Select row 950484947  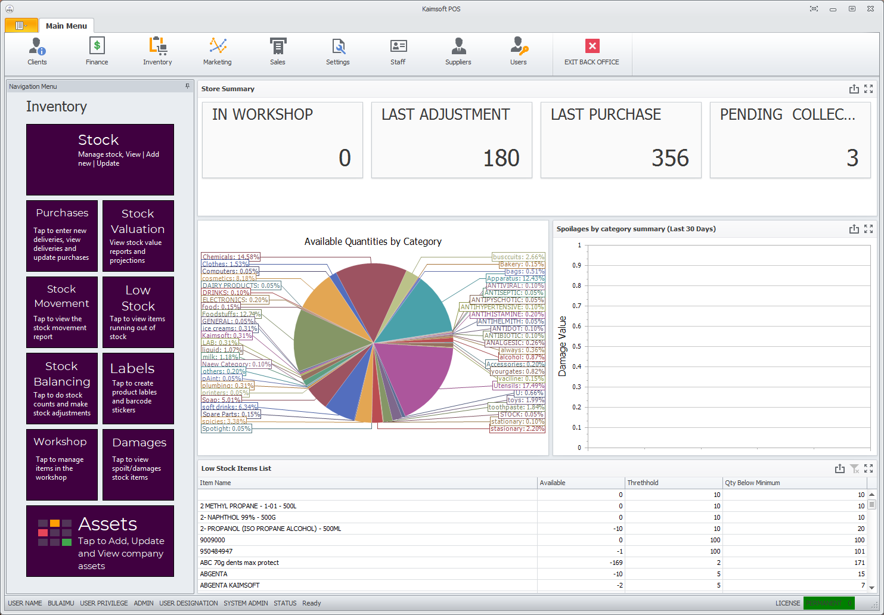click(532, 551)
